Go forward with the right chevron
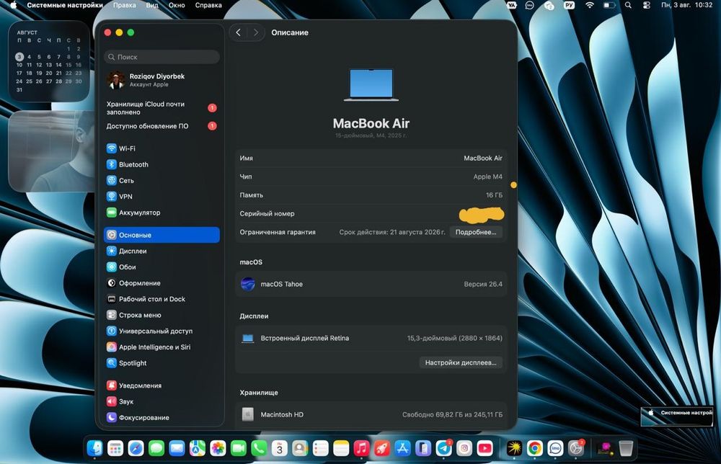This screenshot has width=721, height=464. (256, 32)
